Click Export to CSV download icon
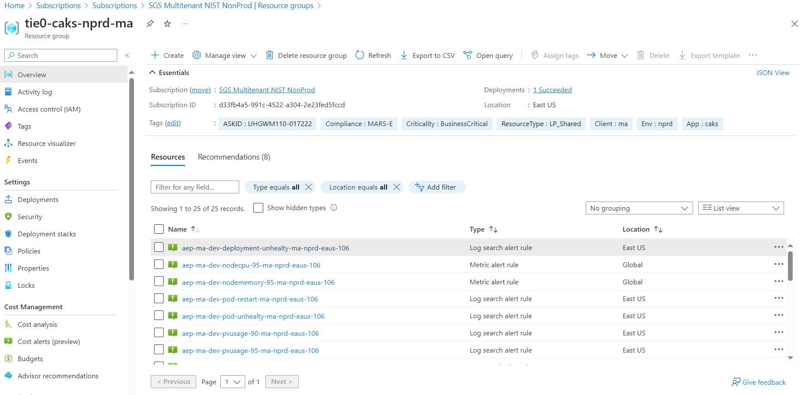 (x=404, y=55)
